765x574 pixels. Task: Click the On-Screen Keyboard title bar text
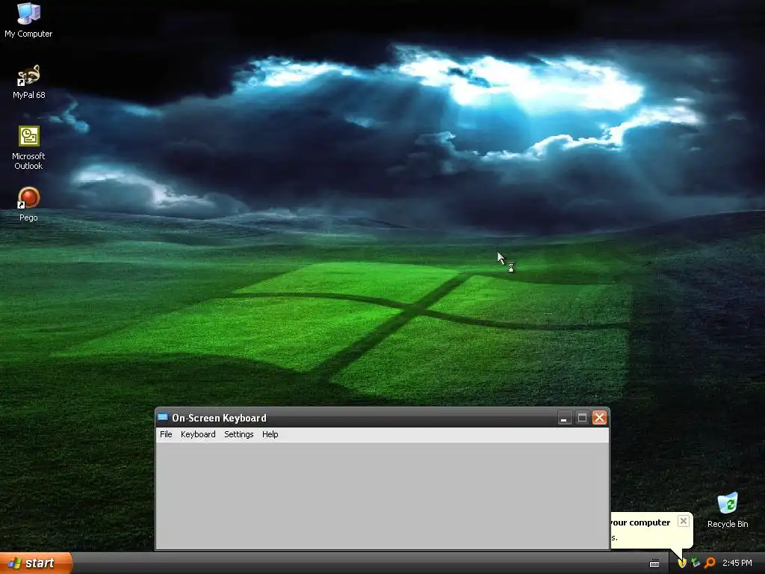(x=219, y=418)
